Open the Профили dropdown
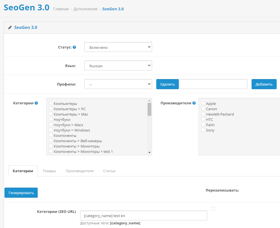The width and height of the screenshot is (280, 228). (x=118, y=84)
